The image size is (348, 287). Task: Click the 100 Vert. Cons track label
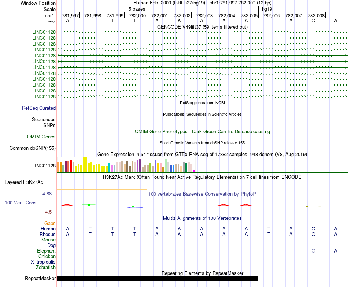tap(21, 203)
